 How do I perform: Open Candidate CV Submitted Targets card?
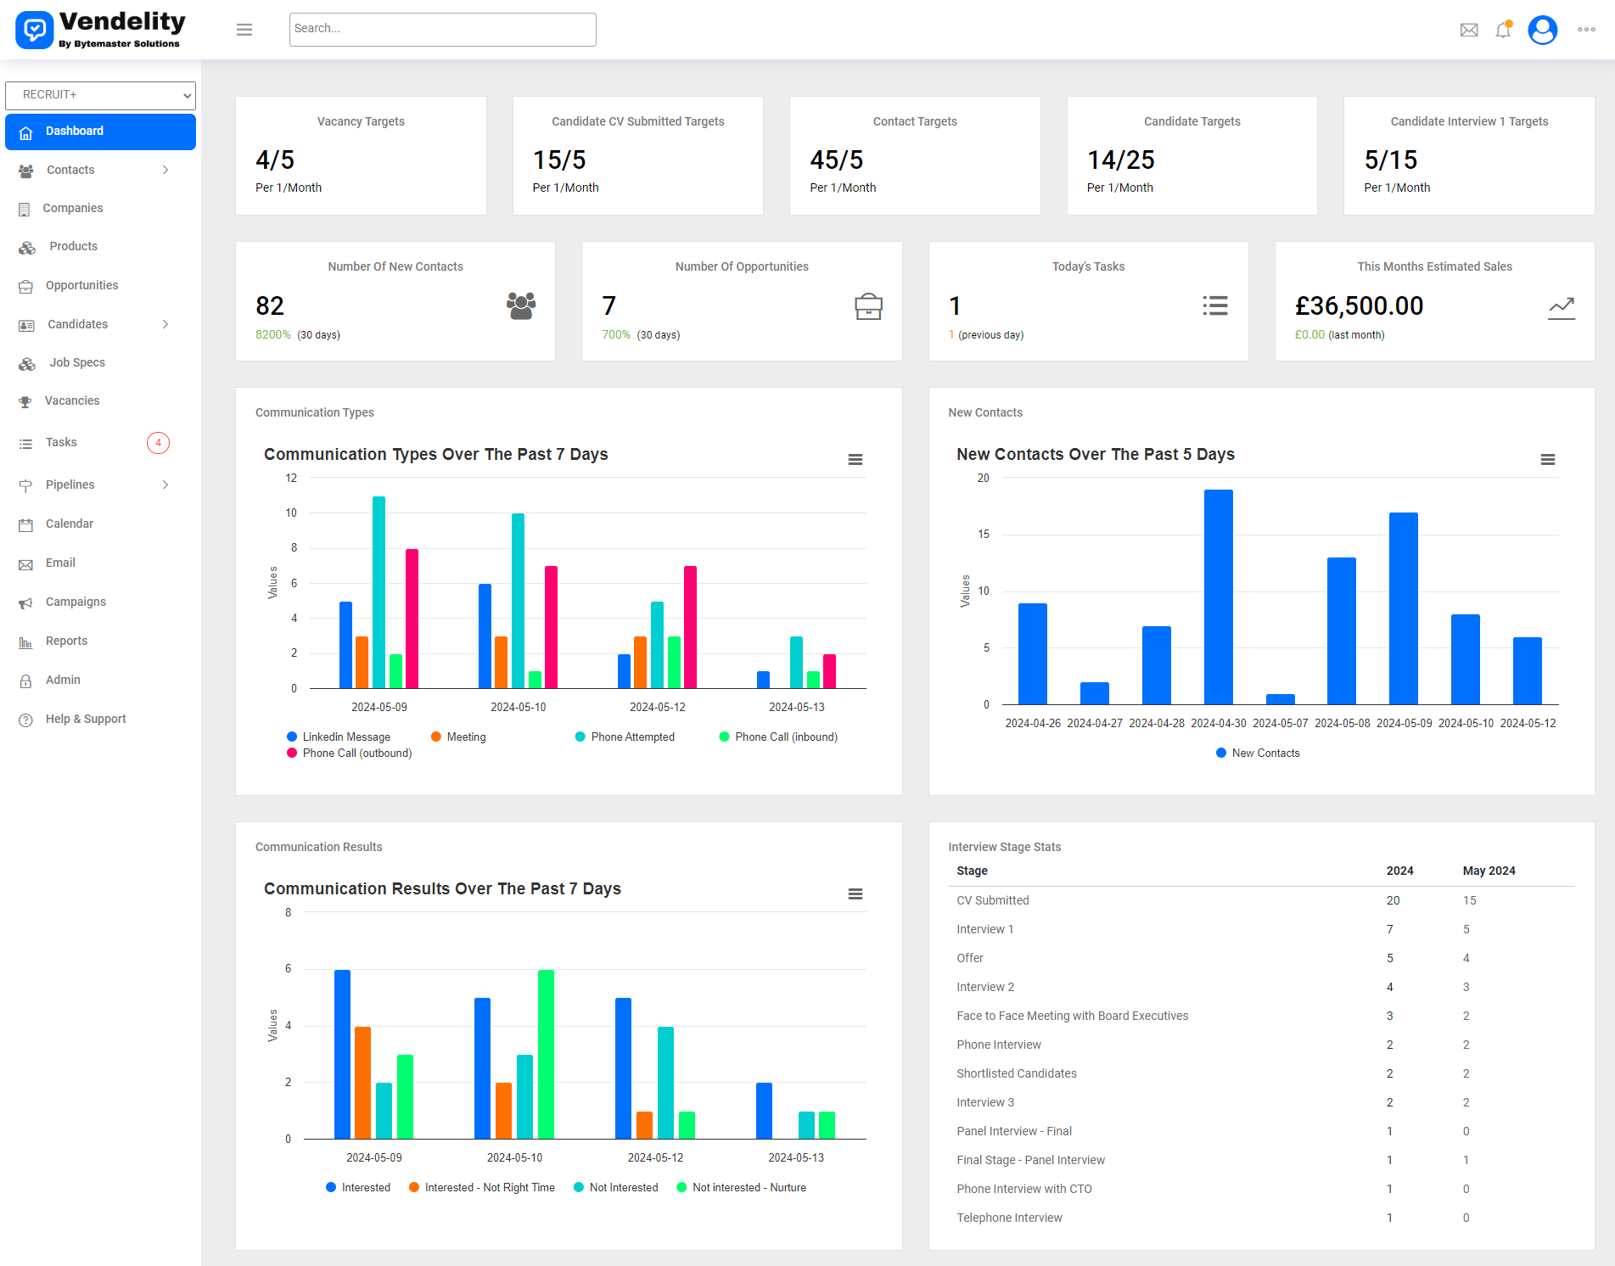coord(638,155)
